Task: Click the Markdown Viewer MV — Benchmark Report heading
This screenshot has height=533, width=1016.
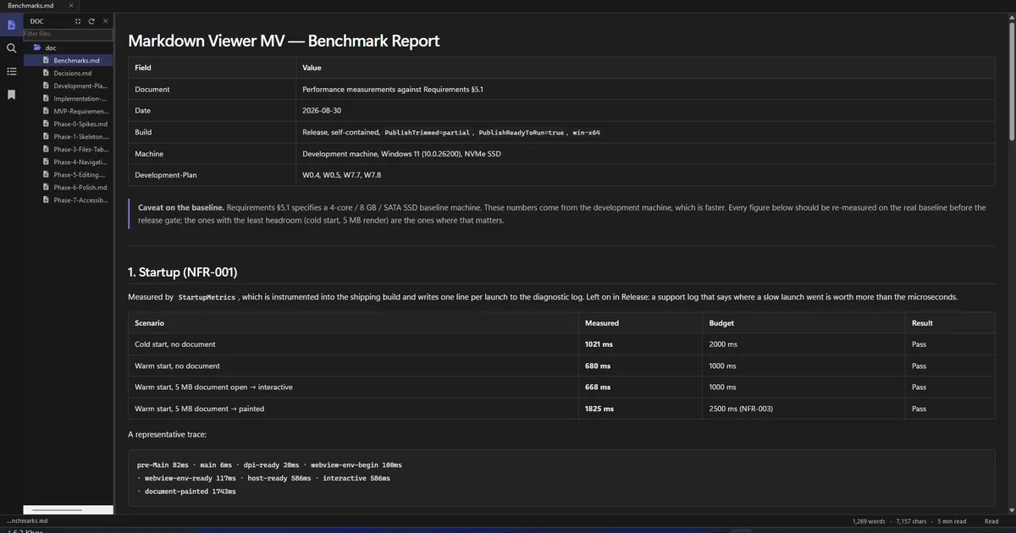Action: (284, 41)
